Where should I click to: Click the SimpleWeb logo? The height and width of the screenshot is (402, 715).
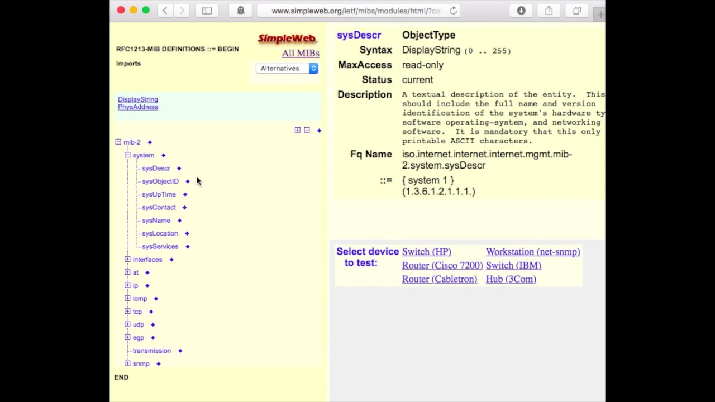click(x=287, y=39)
